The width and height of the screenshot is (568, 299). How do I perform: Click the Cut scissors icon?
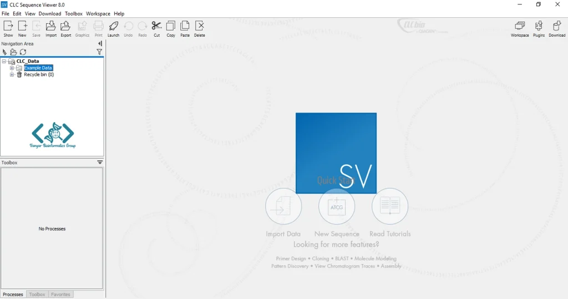click(156, 29)
